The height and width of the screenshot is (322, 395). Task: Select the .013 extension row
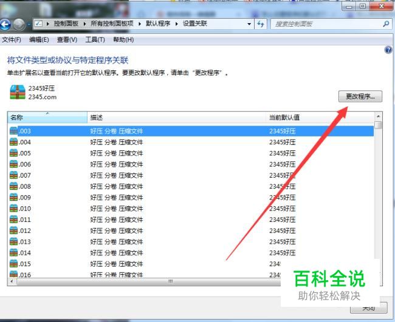[191, 242]
